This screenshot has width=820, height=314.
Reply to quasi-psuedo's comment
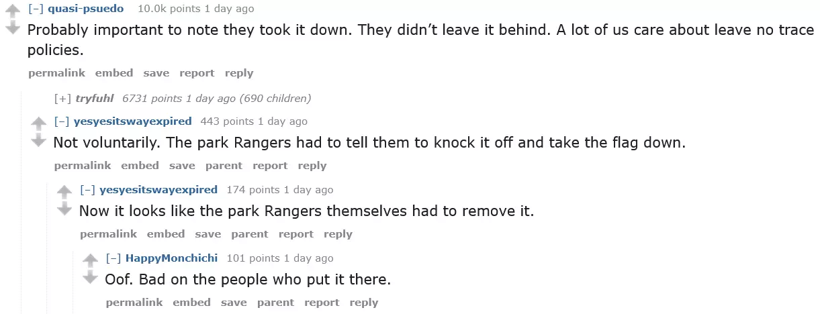click(239, 72)
